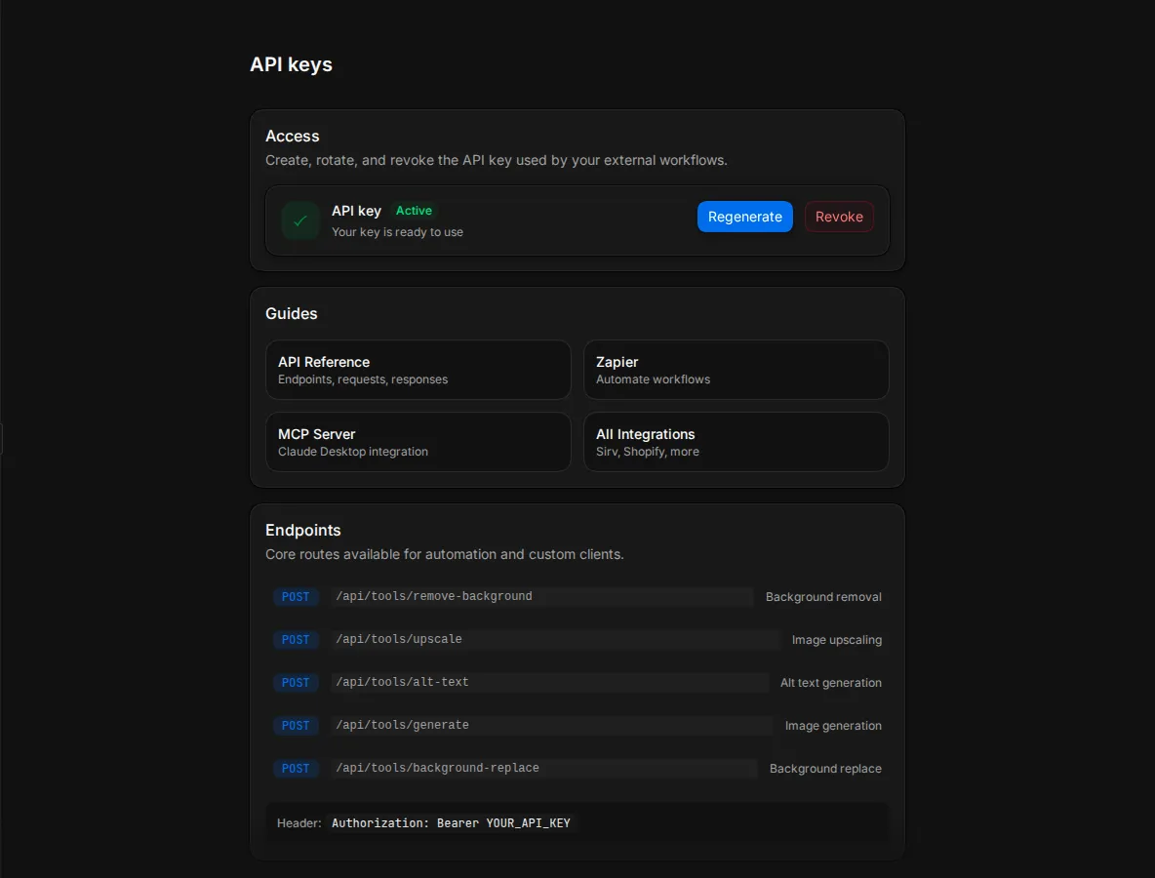Select the /api/tools/alt-text endpoint path
The height and width of the screenshot is (878, 1155).
(549, 682)
